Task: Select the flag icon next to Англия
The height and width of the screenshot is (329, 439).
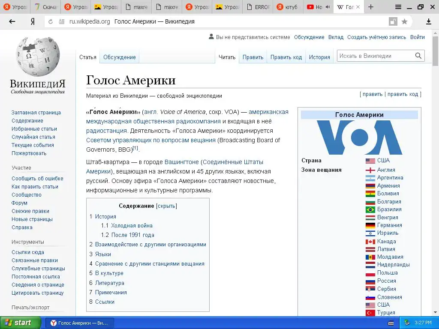Action: click(370, 170)
